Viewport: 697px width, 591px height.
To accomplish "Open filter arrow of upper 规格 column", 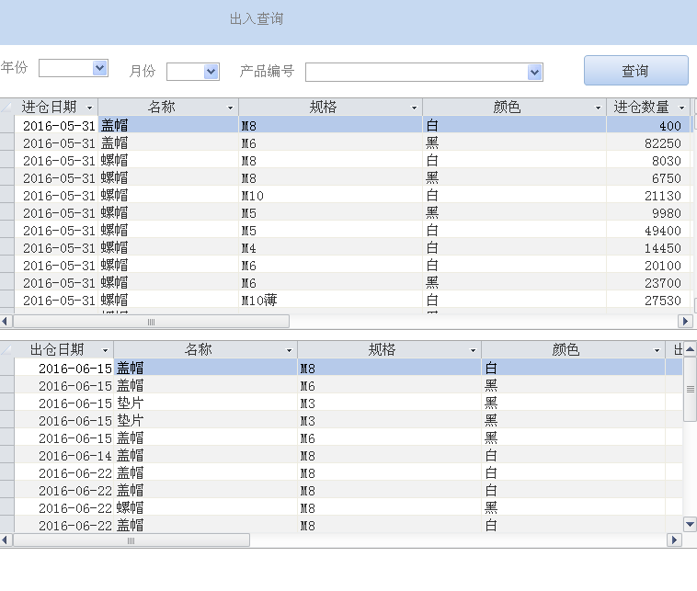I will click(x=414, y=108).
